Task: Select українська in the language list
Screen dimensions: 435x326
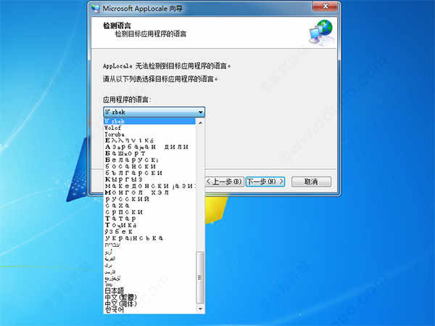Action: point(150,238)
